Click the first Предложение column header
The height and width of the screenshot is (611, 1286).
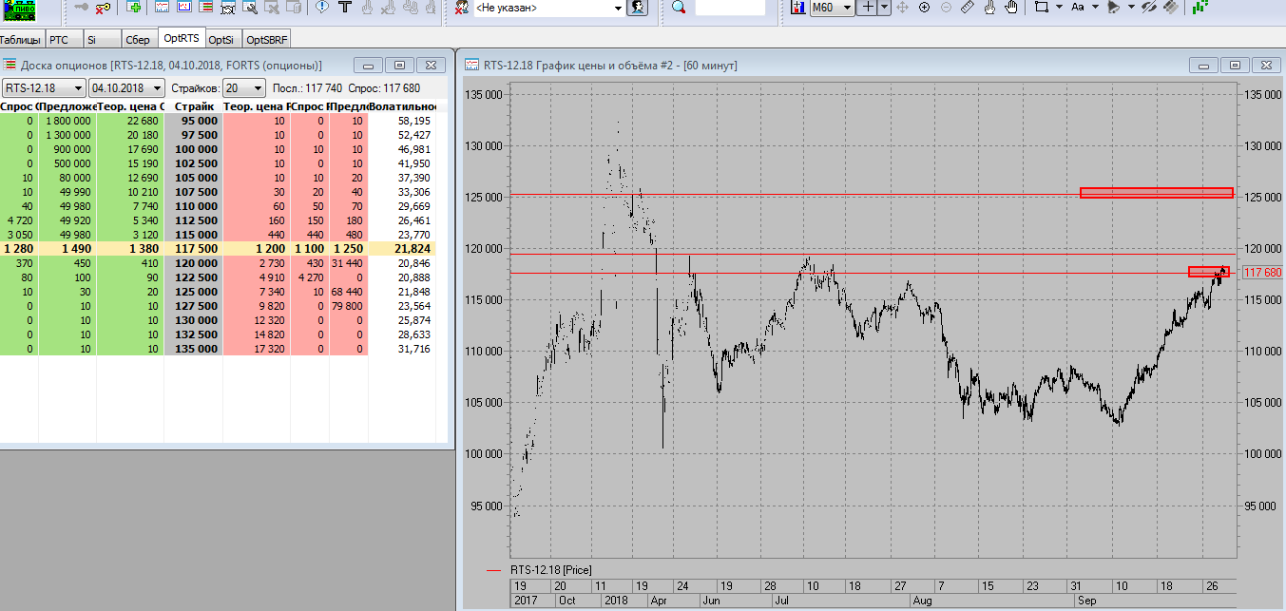click(x=67, y=106)
